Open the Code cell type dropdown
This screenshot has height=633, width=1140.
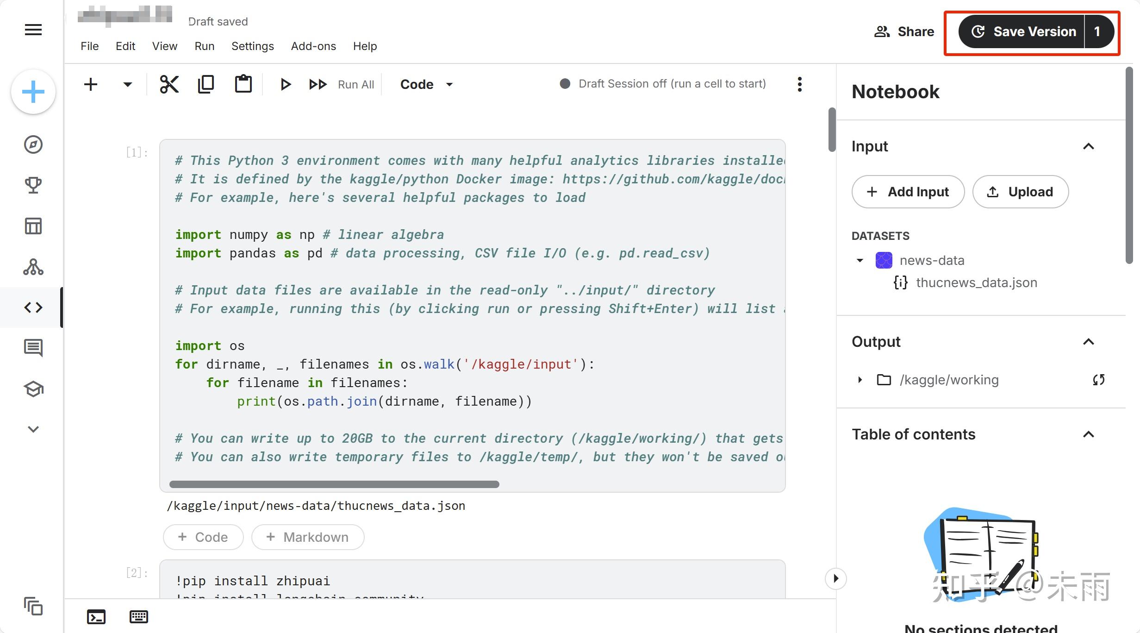click(x=426, y=84)
